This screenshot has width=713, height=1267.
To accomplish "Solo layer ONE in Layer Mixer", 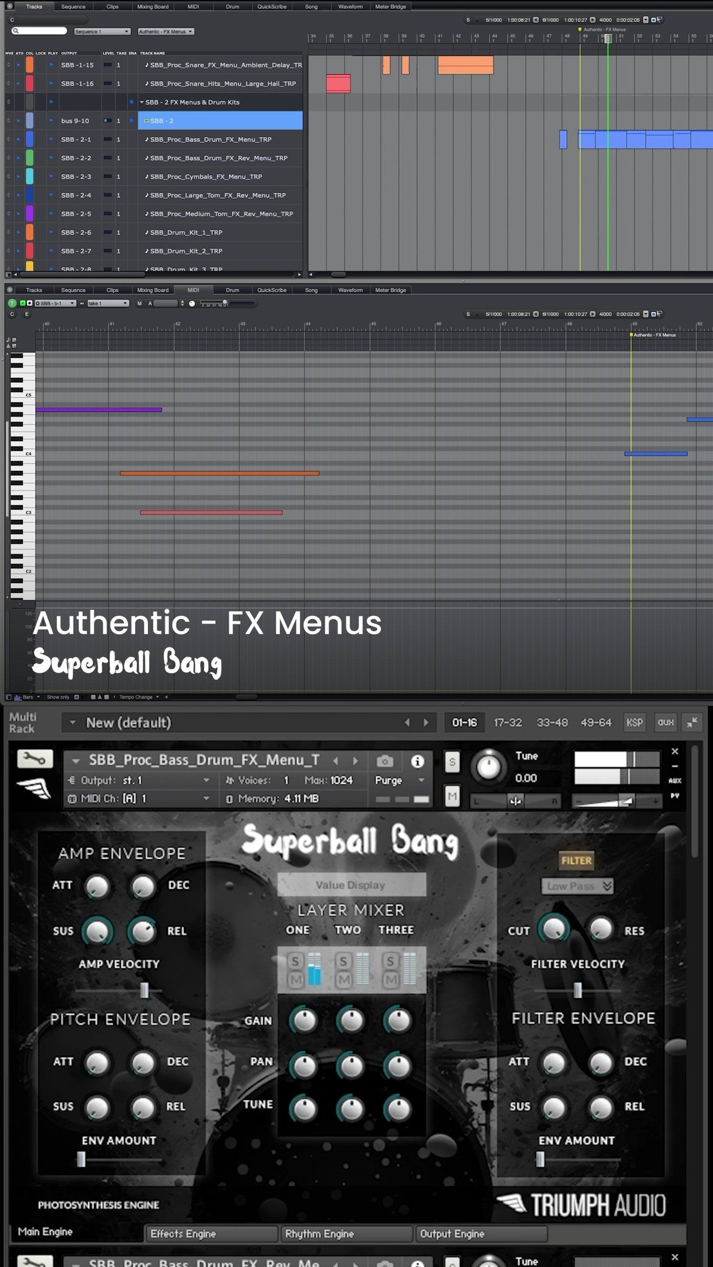I will (295, 961).
